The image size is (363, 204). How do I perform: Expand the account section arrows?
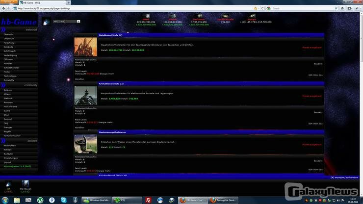point(3,141)
